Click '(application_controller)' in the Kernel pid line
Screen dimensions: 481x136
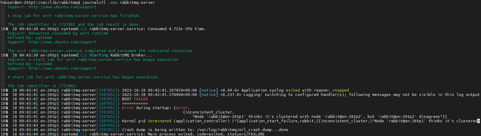coord(201,121)
